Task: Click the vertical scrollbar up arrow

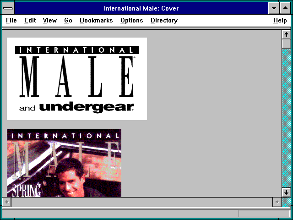Action: (x=286, y=34)
